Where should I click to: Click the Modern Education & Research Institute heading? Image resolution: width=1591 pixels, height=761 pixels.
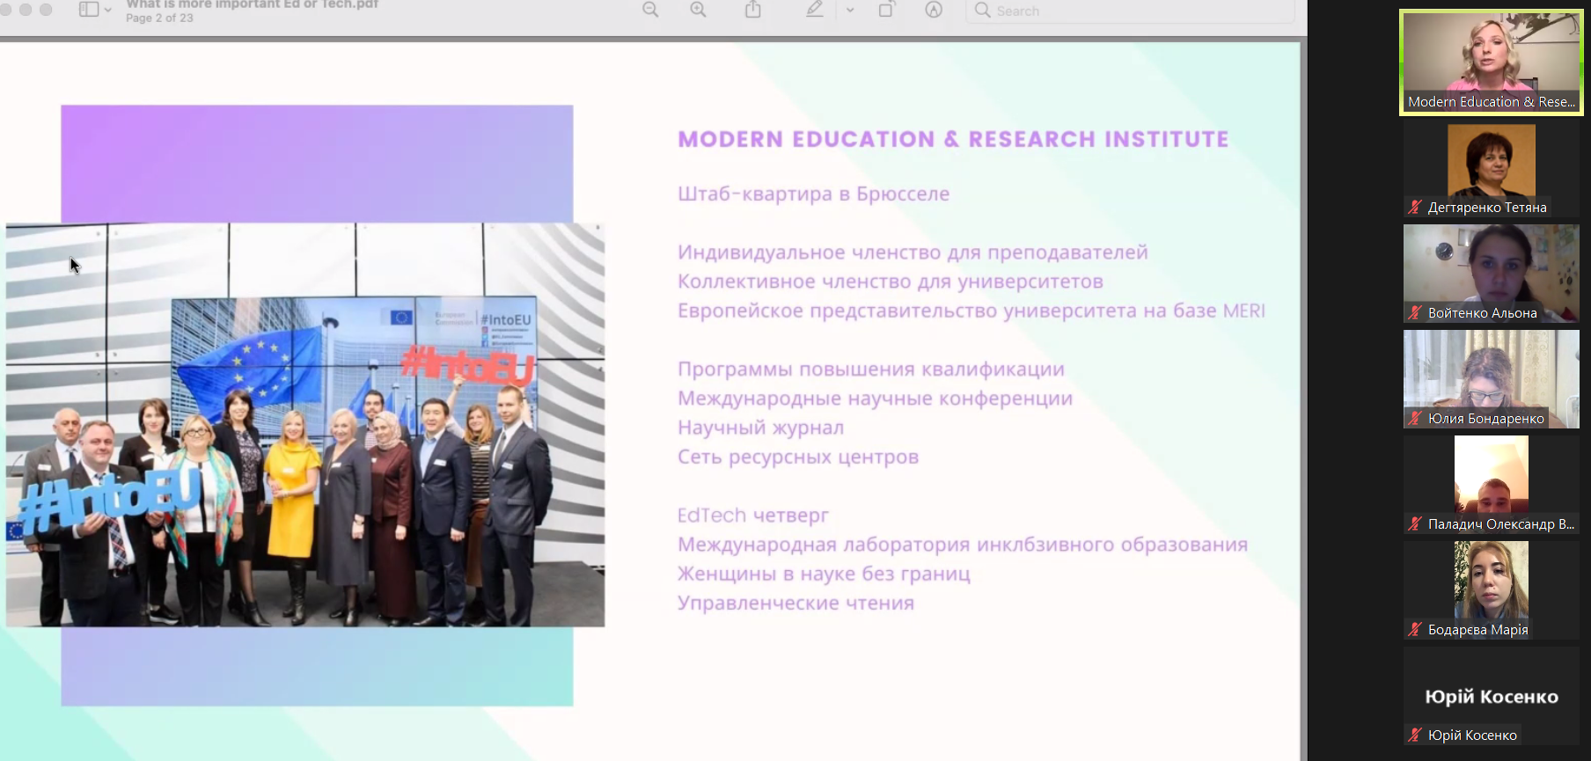[953, 139]
